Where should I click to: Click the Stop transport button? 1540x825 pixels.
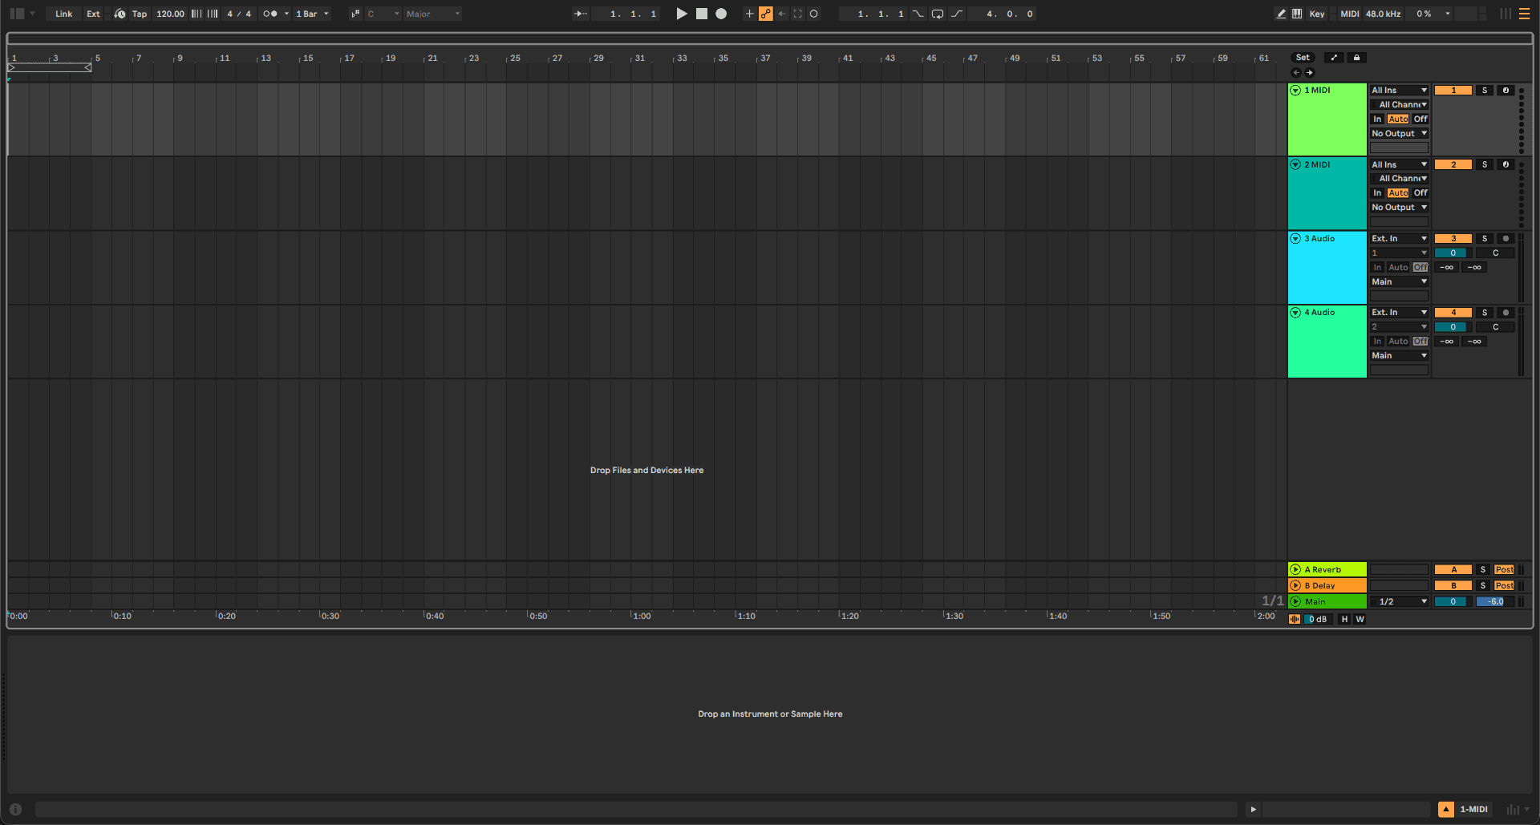point(702,14)
